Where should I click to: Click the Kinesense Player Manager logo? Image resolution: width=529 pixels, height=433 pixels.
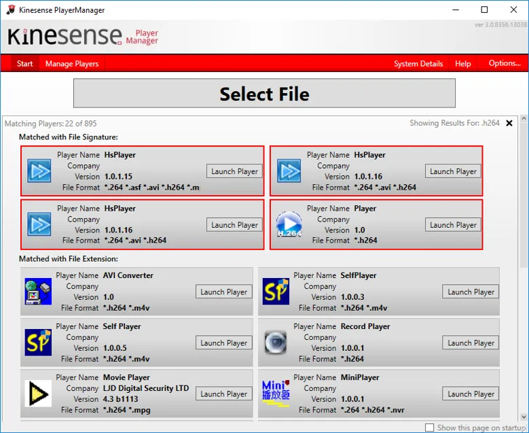tap(83, 36)
